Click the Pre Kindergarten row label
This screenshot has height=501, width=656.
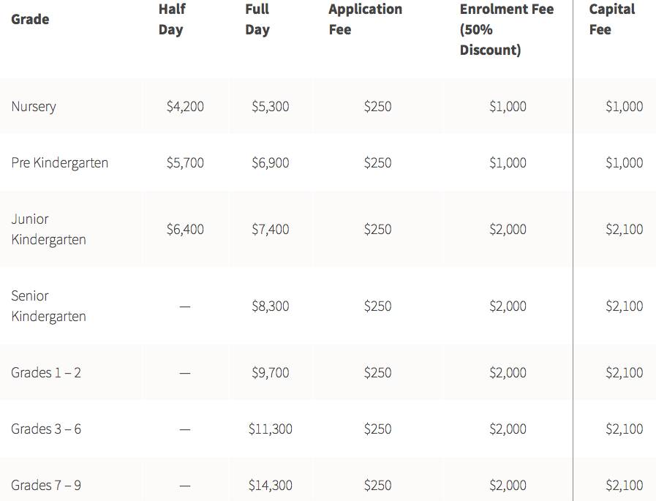[60, 163]
